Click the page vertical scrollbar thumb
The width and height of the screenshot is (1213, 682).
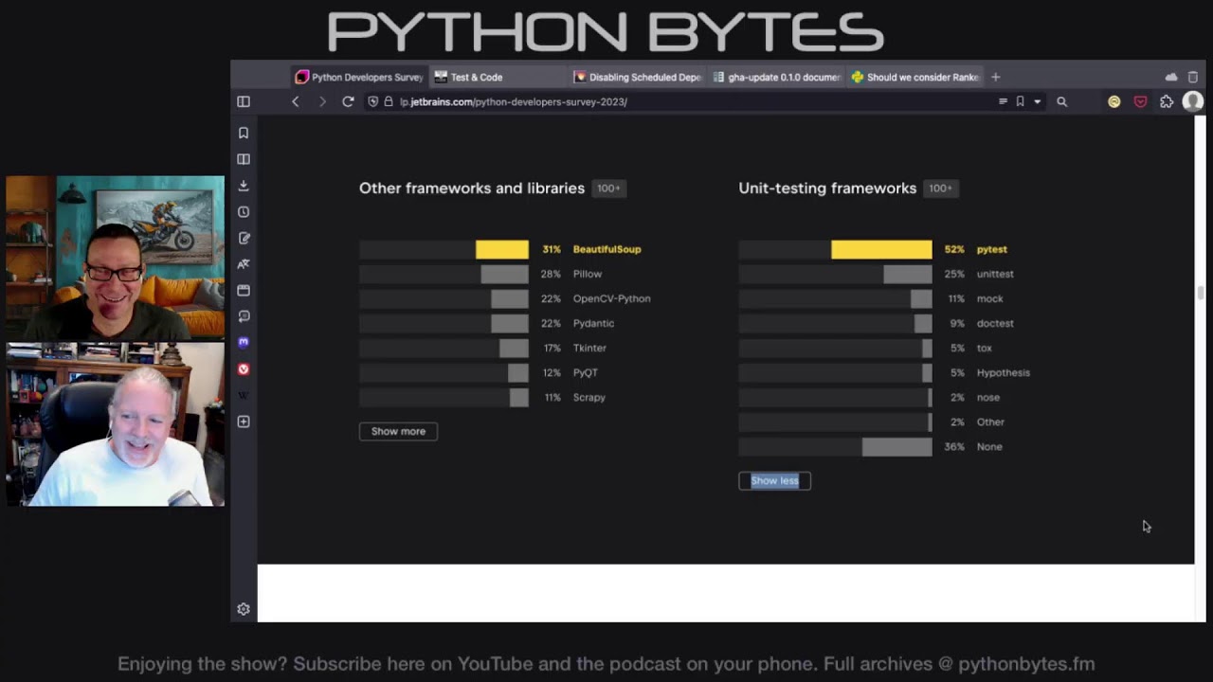[x=1201, y=293]
